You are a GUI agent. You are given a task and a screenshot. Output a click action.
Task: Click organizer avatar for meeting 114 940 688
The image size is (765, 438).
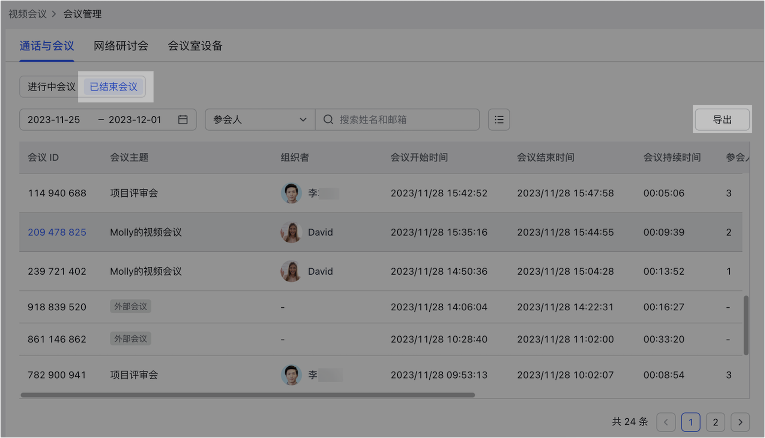pyautogui.click(x=291, y=193)
